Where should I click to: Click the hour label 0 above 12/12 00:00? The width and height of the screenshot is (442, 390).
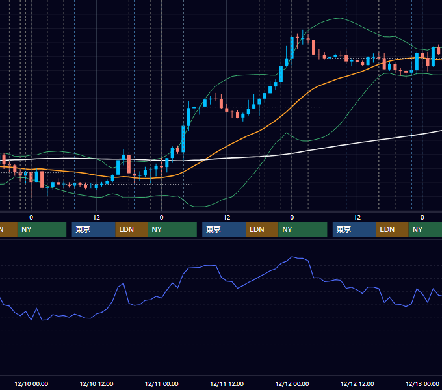click(292, 218)
